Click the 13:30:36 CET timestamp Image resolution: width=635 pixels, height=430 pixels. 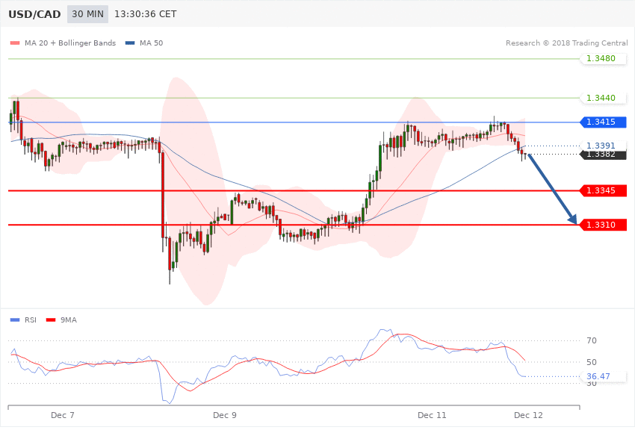[146, 14]
